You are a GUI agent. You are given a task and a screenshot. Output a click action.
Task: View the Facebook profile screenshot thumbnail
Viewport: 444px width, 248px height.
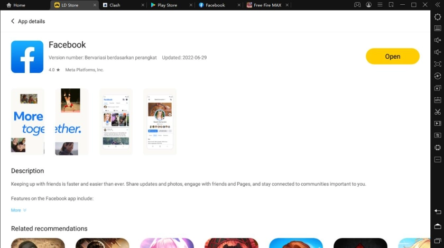(160, 122)
